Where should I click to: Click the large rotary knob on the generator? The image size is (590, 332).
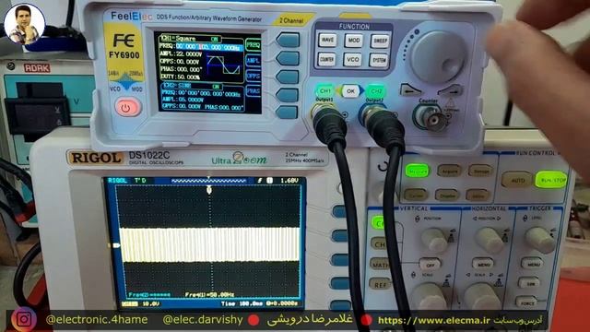coord(439,56)
